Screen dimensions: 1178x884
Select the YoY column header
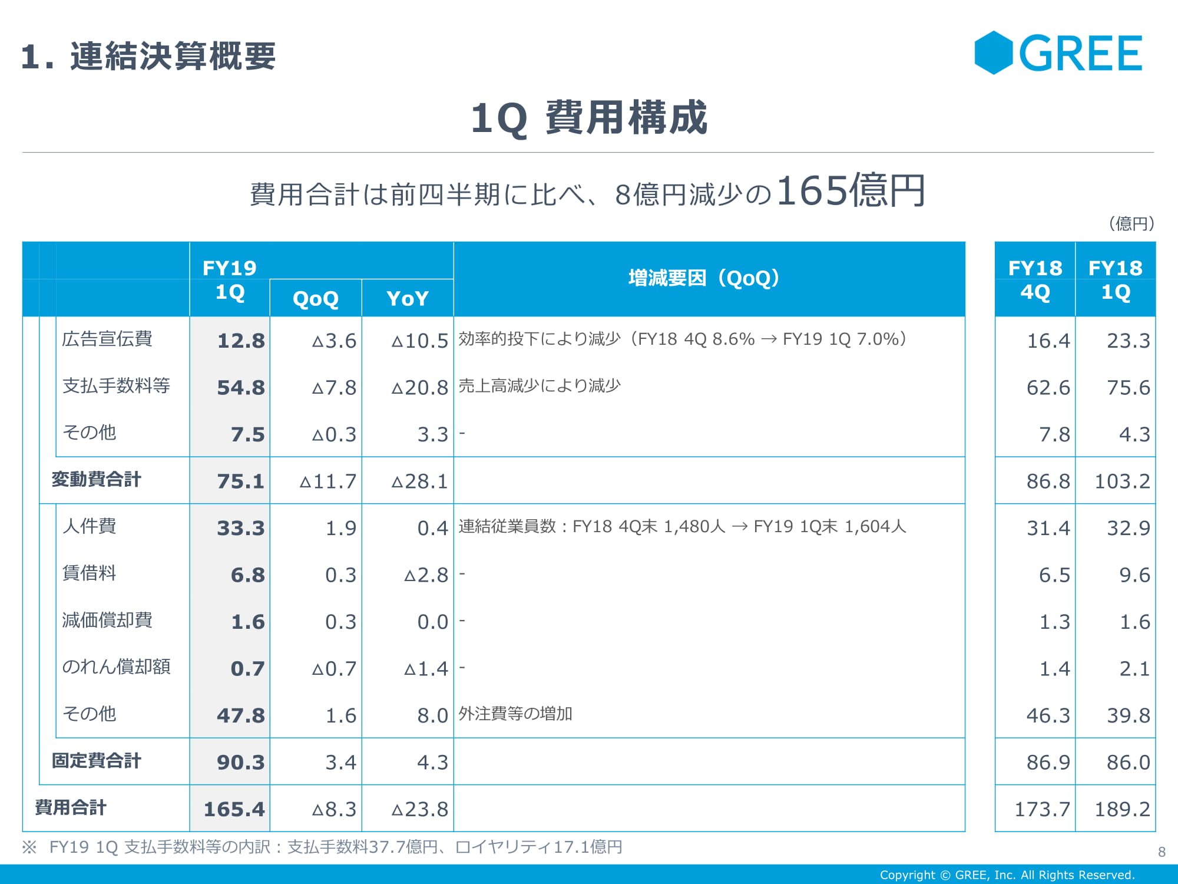(408, 298)
